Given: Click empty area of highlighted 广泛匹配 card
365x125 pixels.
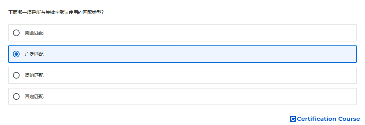Looking at the screenshot, I should (198, 54).
